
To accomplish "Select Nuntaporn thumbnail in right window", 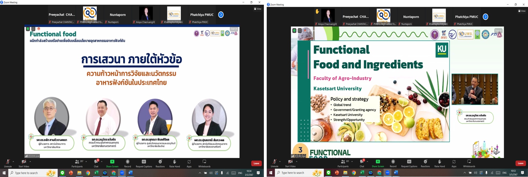I will point(411,17).
